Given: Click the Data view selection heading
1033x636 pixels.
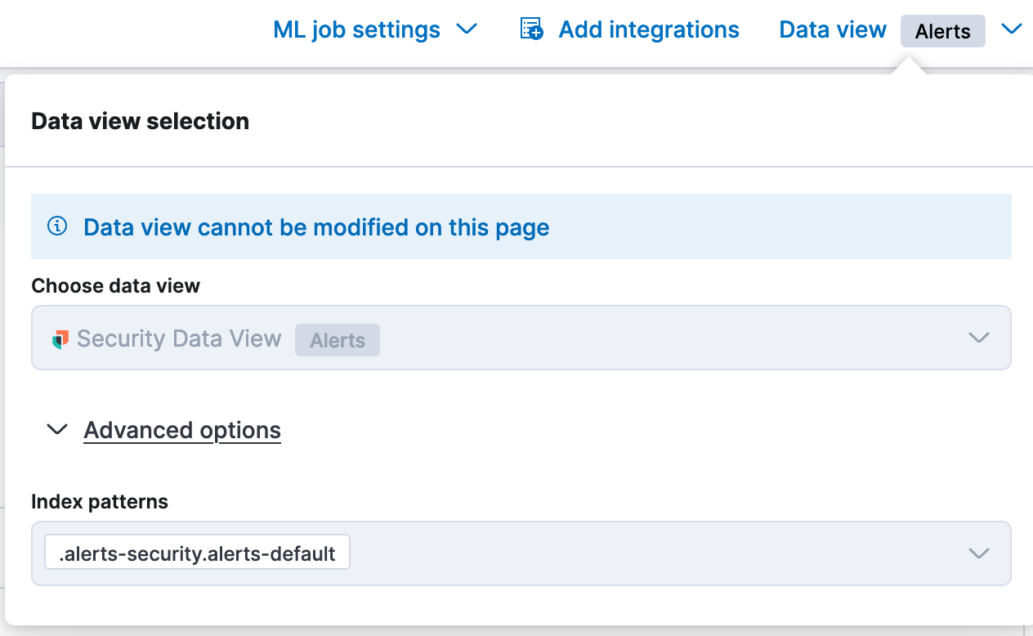Looking at the screenshot, I should 140,121.
